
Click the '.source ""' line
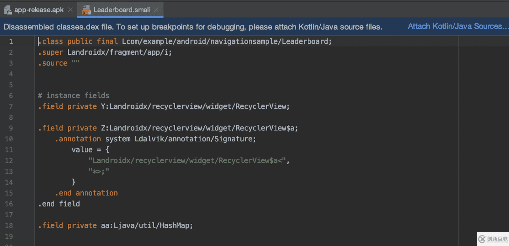coord(59,63)
